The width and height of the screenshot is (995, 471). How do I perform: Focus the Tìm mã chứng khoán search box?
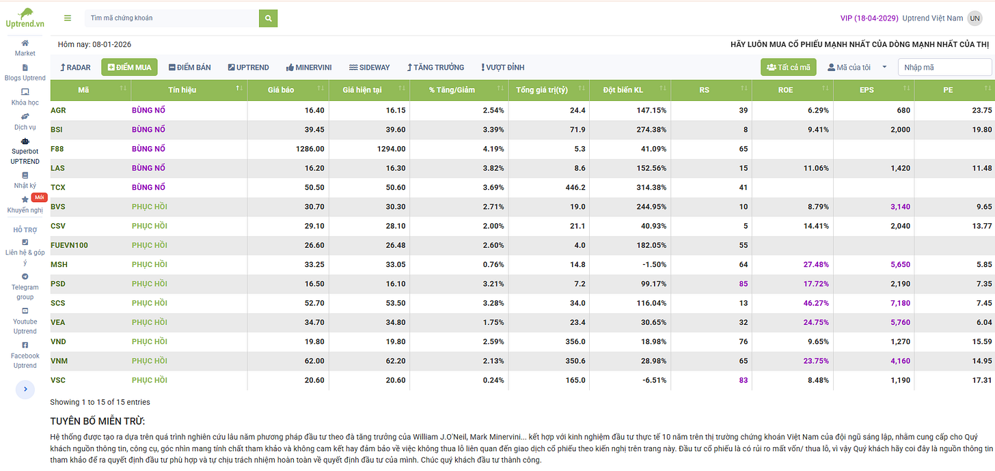click(x=172, y=18)
